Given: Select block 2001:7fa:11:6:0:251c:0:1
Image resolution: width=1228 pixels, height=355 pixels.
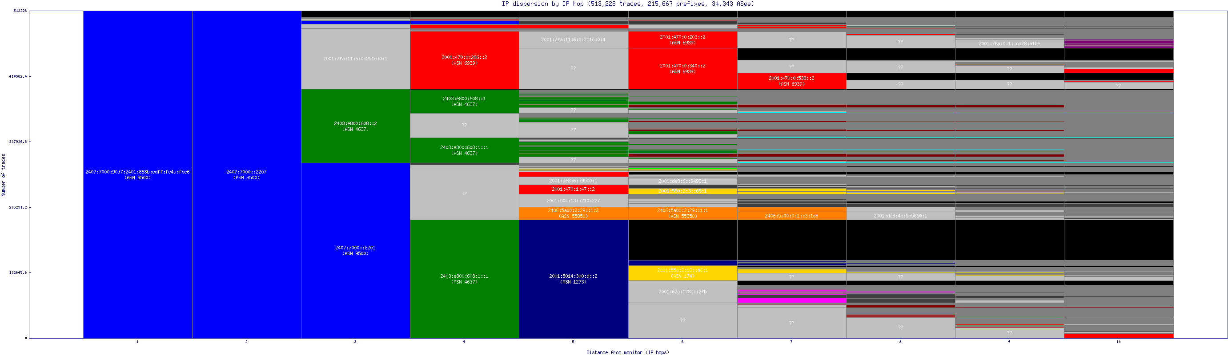Looking at the screenshot, I should coord(356,59).
